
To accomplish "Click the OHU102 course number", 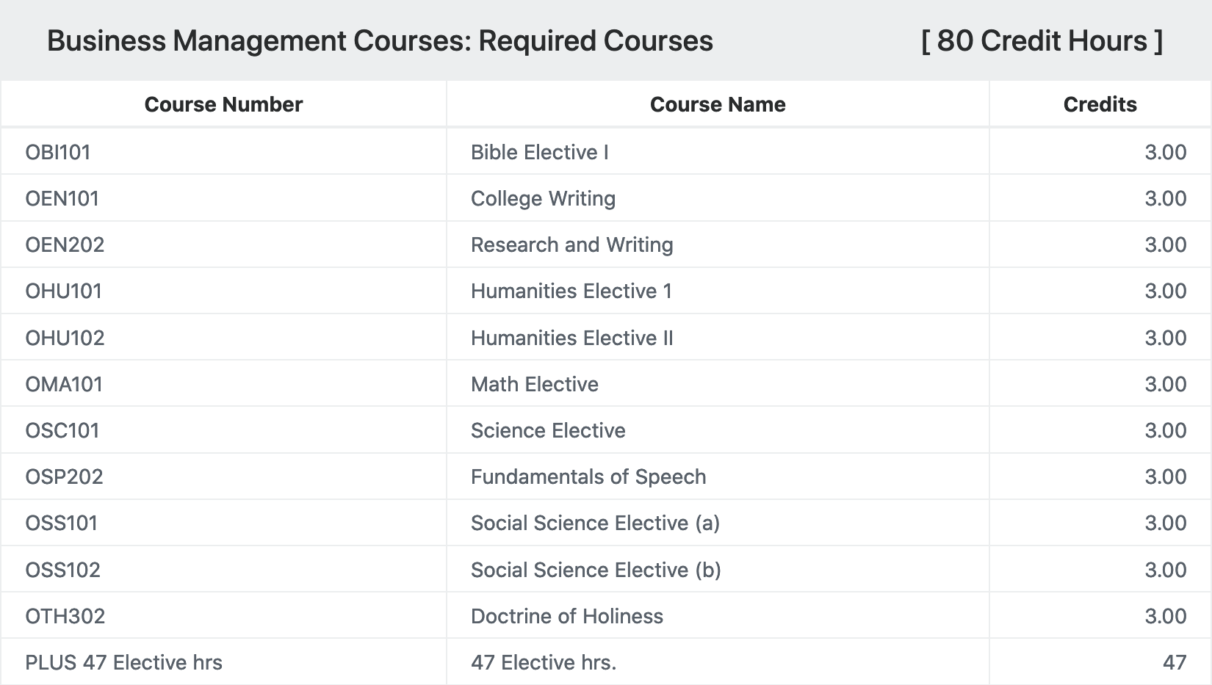I will point(65,338).
